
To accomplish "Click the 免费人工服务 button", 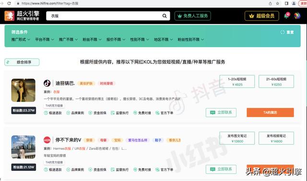I will tap(193, 16).
